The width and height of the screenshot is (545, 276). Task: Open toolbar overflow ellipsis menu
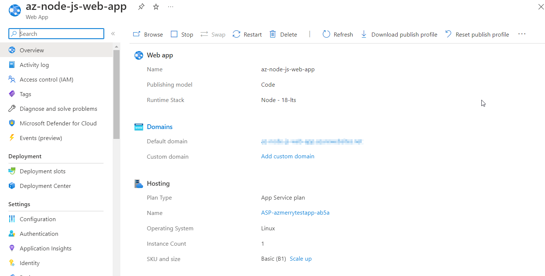pos(522,34)
